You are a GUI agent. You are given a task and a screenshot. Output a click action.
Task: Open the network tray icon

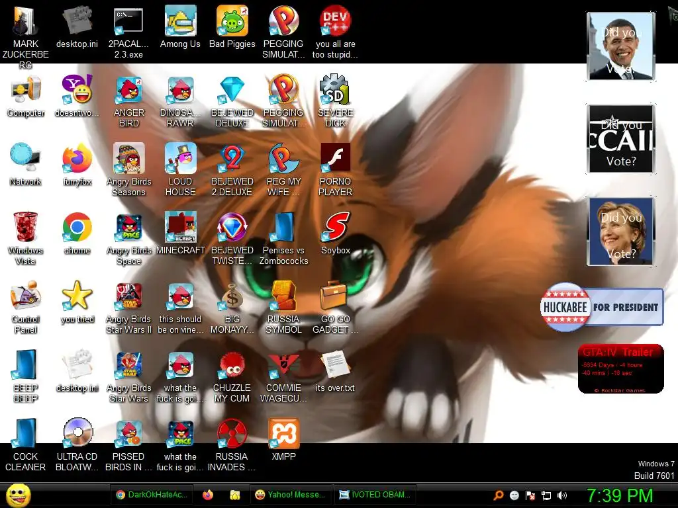(546, 495)
